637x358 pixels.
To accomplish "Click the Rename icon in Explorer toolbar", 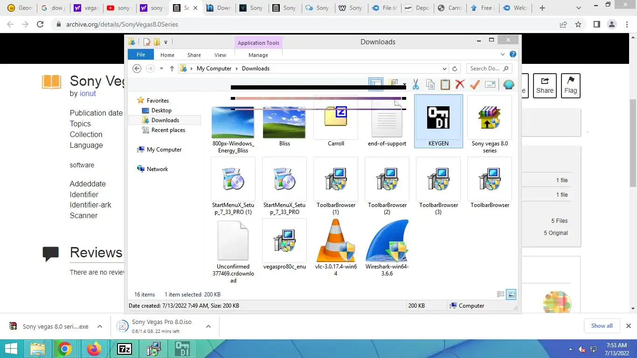I will coord(490,84).
